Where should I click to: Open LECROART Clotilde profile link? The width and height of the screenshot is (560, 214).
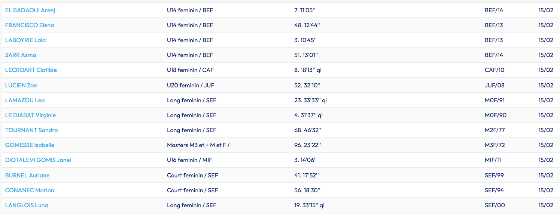pyautogui.click(x=31, y=70)
